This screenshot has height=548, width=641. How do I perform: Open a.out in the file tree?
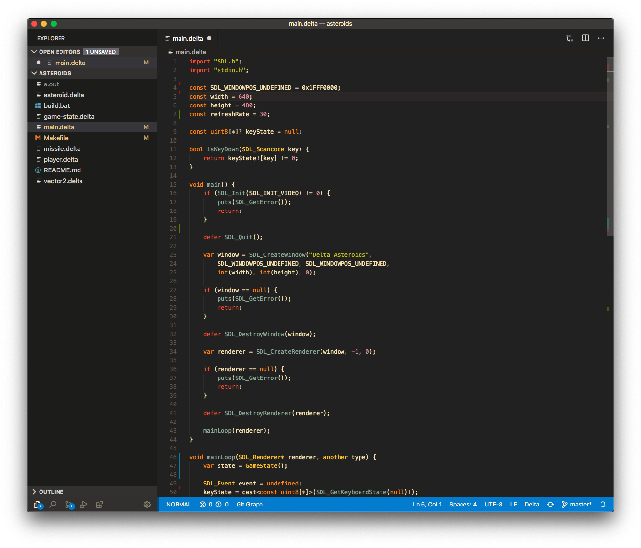[x=92, y=84]
